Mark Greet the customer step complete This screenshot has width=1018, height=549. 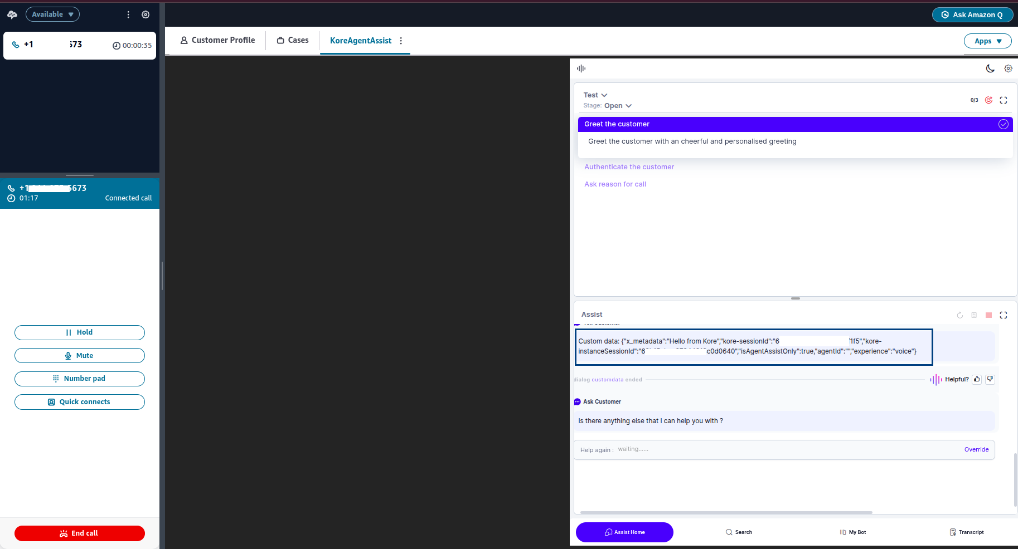(x=1003, y=124)
